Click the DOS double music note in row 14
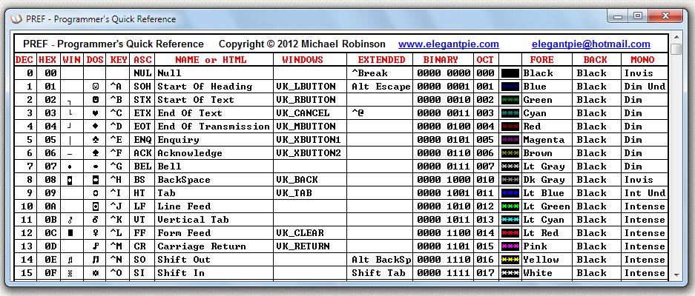The height and width of the screenshot is (296, 695). pyautogui.click(x=95, y=260)
